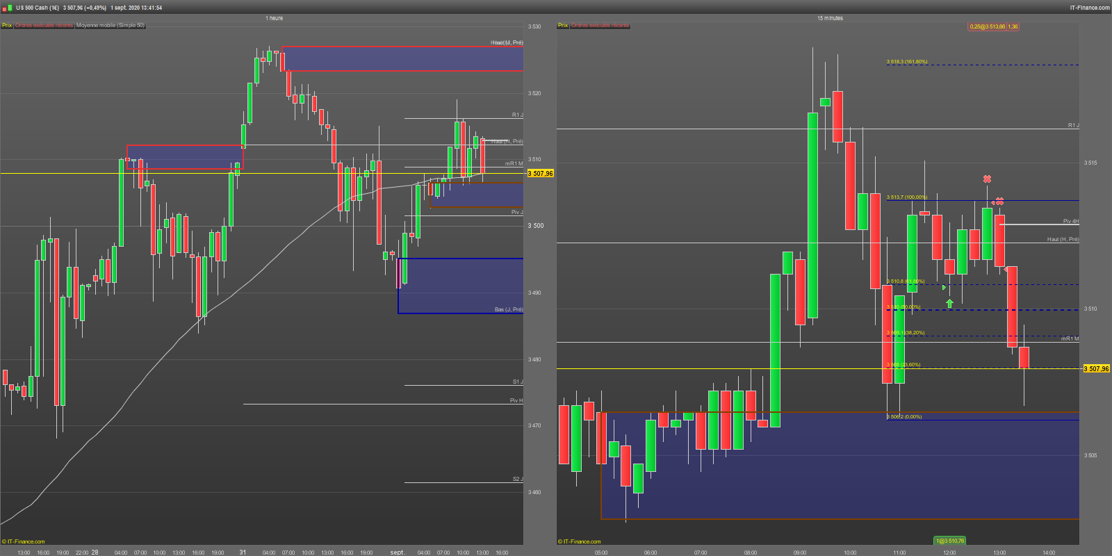1112x556 pixels.
Task: Click the mR1 M label on the 15-minute chart
Action: 1070,338
